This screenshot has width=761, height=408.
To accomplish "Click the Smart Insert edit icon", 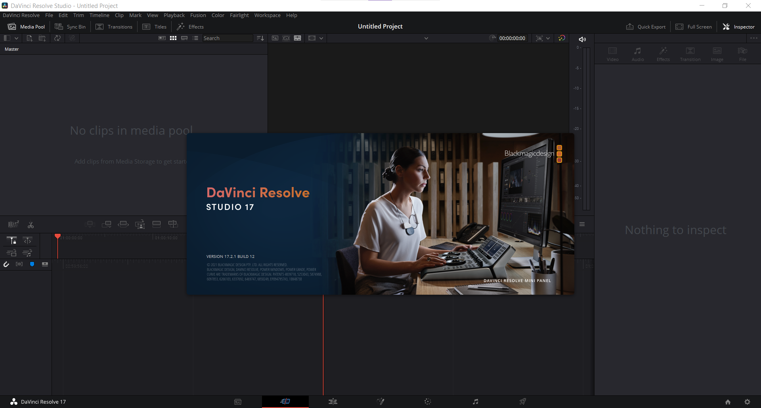I will pyautogui.click(x=90, y=224).
